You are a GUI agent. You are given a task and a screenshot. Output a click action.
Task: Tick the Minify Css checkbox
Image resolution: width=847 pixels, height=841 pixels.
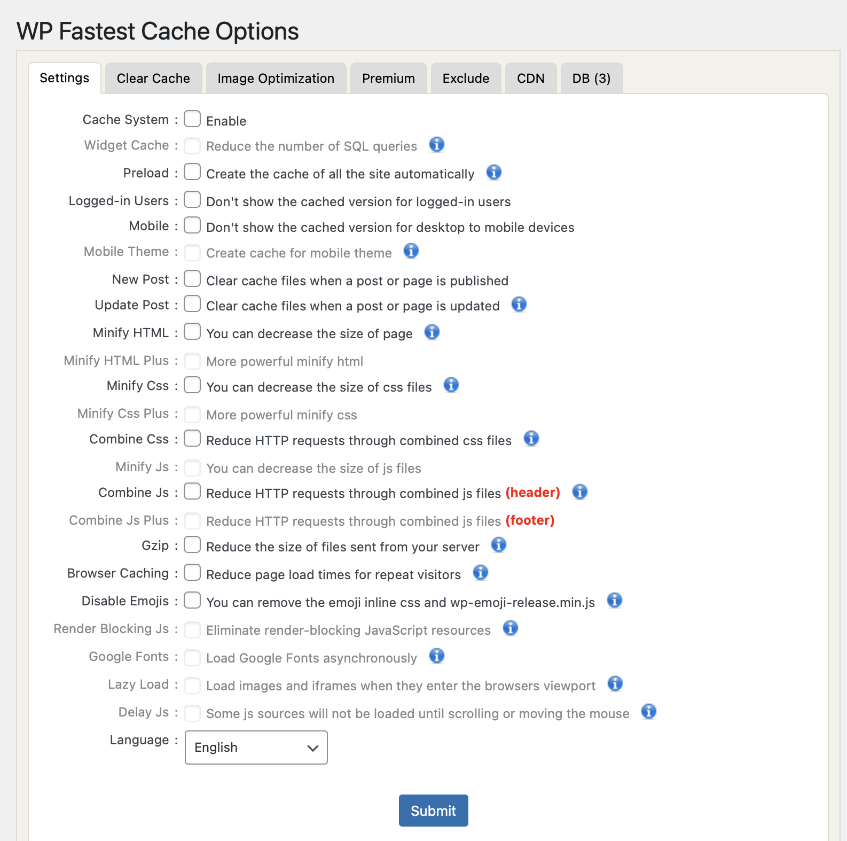(x=192, y=385)
